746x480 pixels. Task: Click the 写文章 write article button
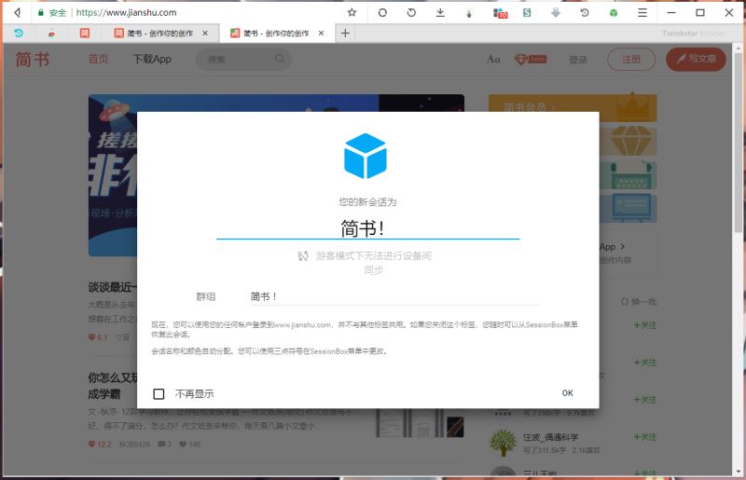point(696,59)
